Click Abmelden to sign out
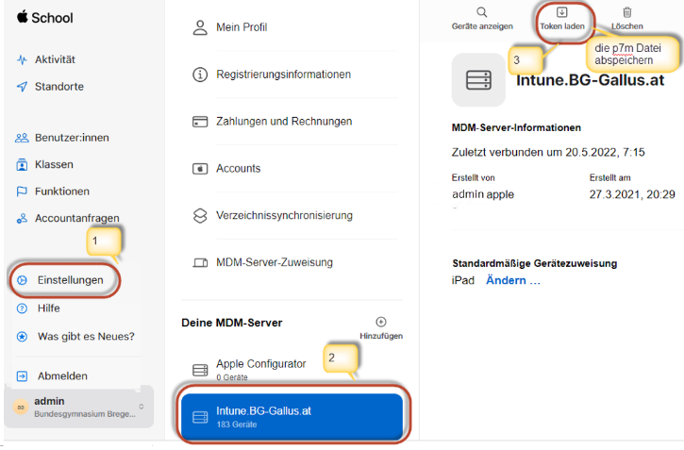Viewport: 684px width, 450px height. click(x=61, y=375)
